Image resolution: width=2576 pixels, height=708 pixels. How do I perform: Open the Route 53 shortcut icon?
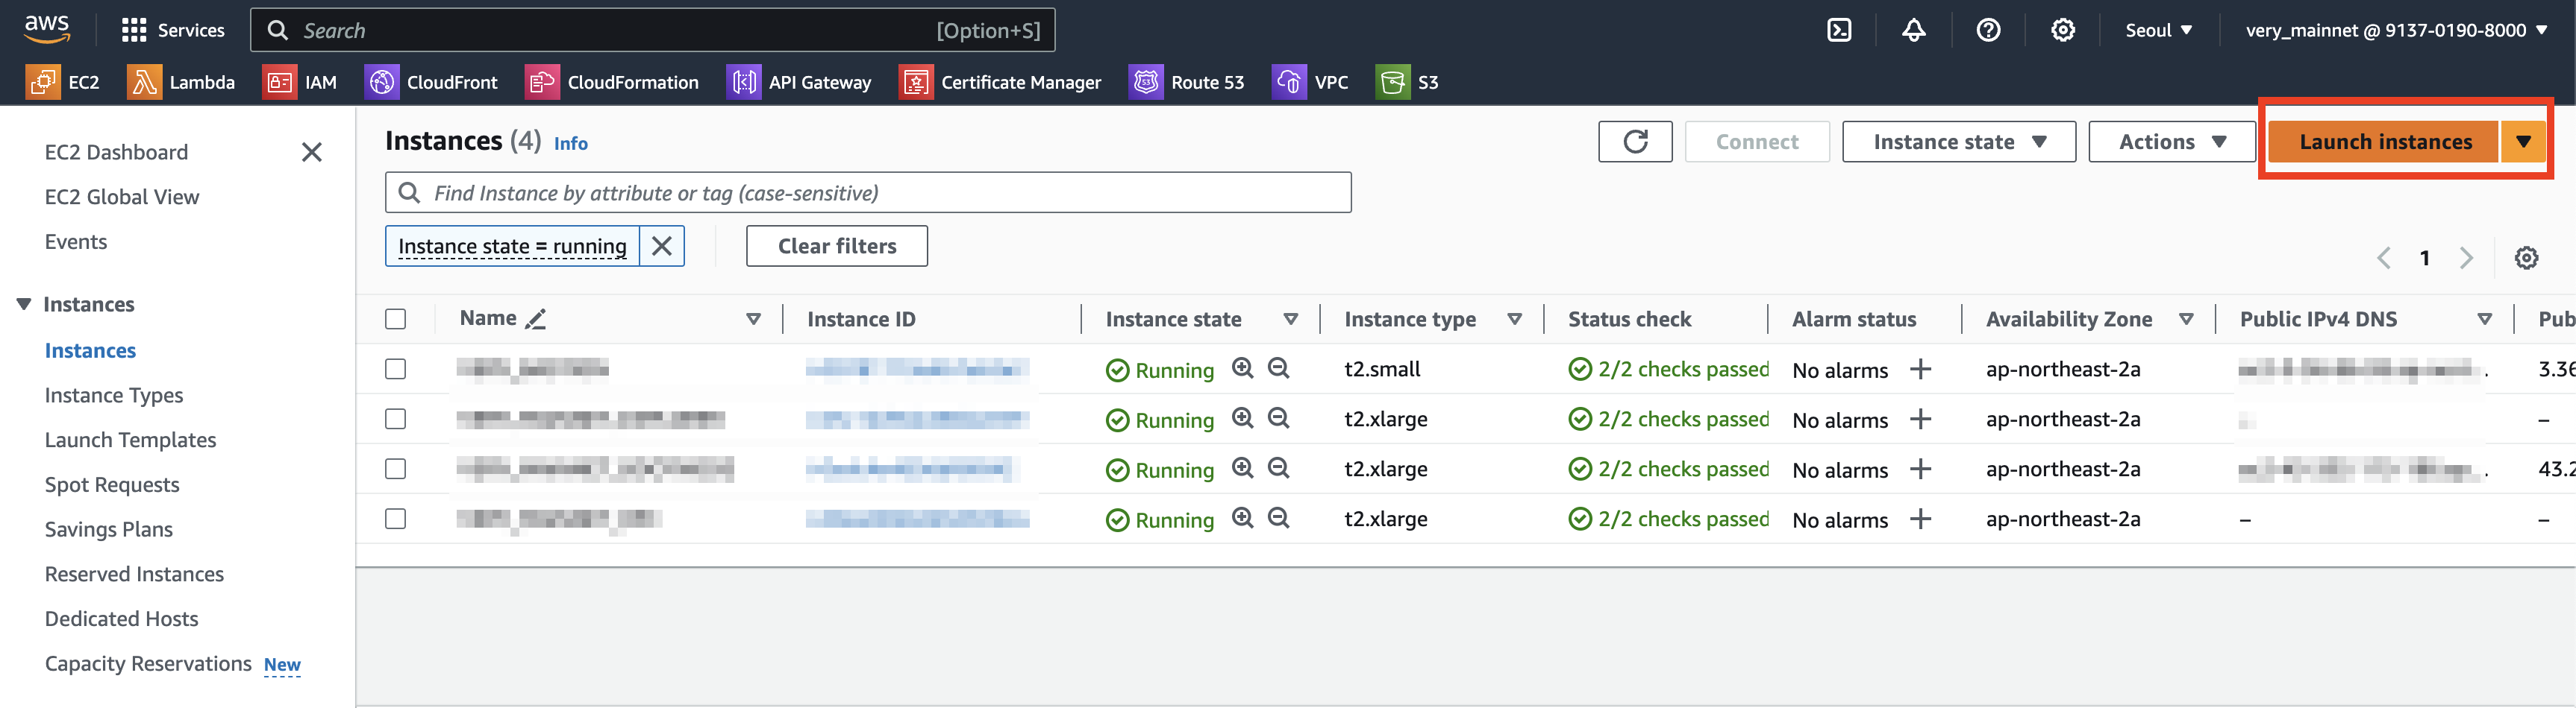coord(1145,82)
